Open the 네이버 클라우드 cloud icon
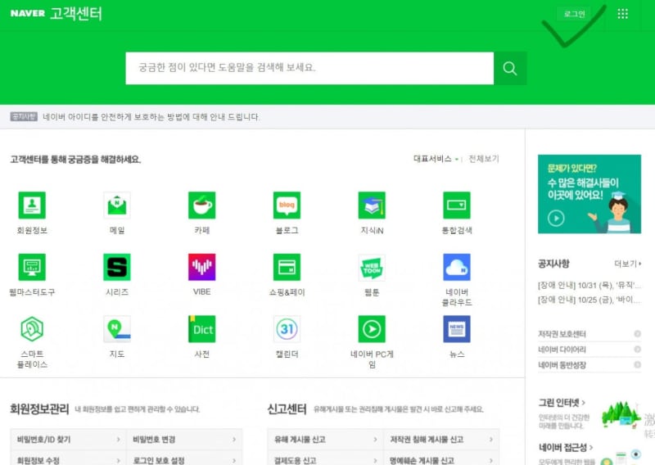The height and width of the screenshot is (465, 655). (x=457, y=267)
